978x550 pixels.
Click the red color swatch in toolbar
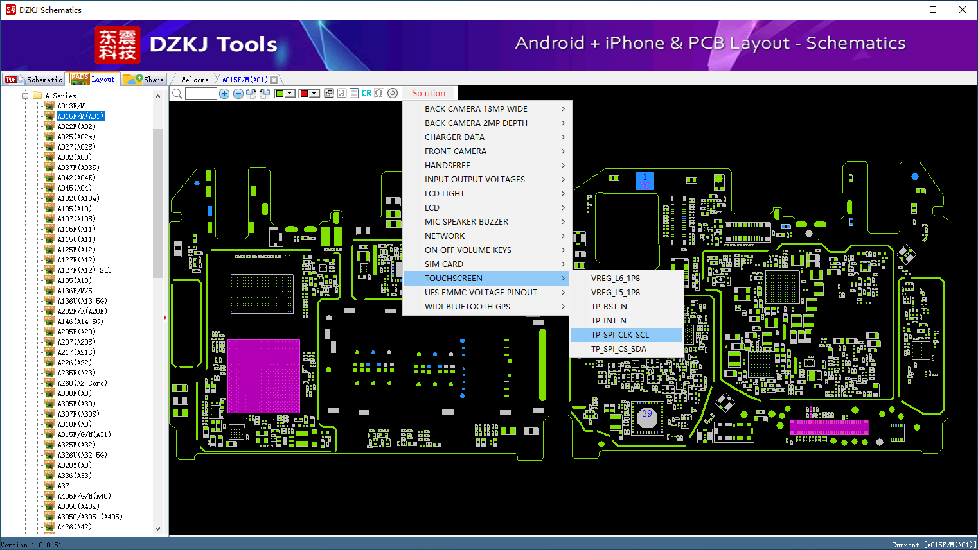[x=304, y=94]
